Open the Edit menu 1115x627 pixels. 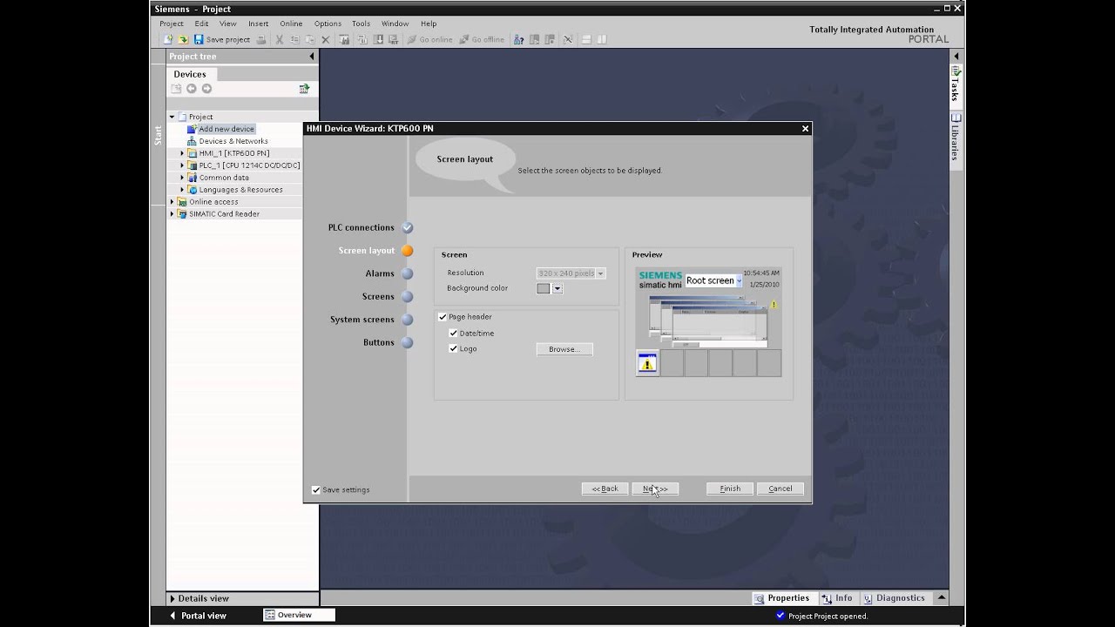point(201,24)
